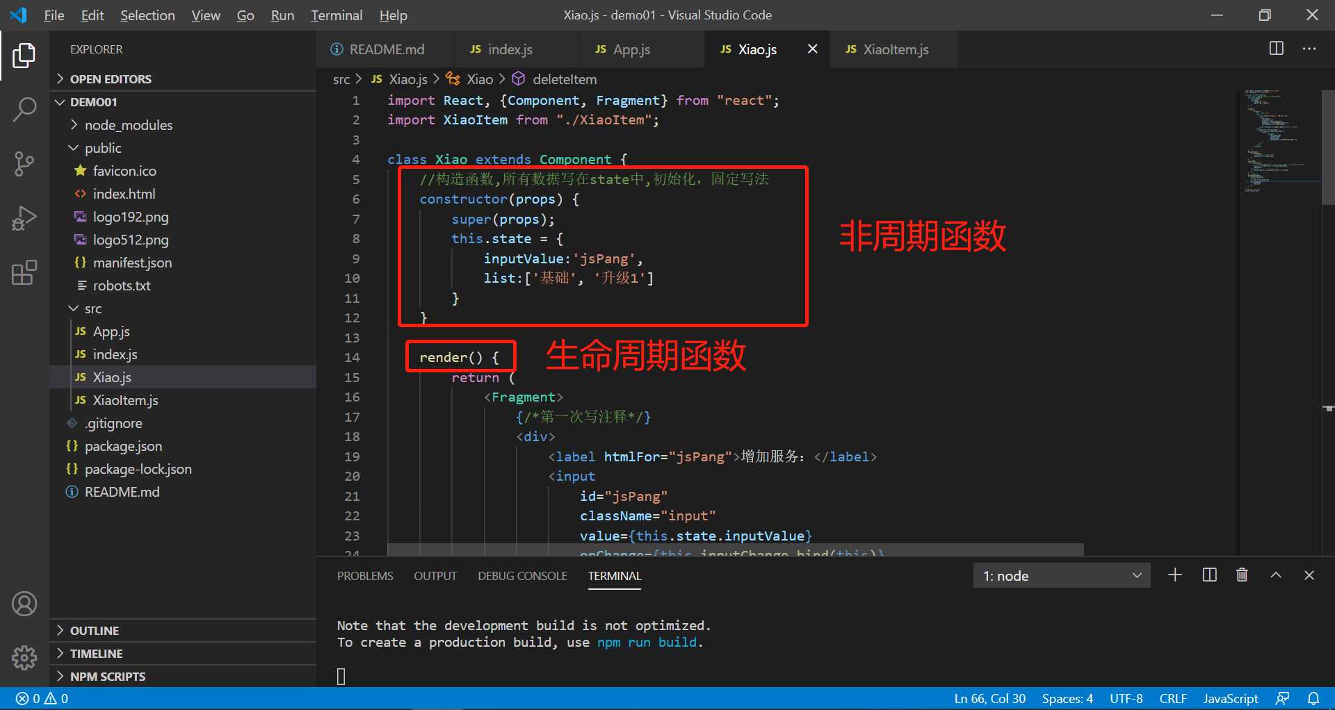
Task: Click the VS Code logo icon
Action: [x=19, y=15]
